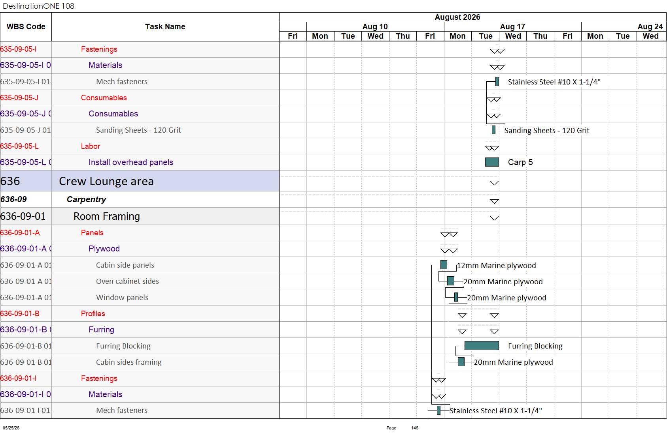Select Crew Lounge area summary marker
Viewport: 667px width, 433px height.
(494, 183)
